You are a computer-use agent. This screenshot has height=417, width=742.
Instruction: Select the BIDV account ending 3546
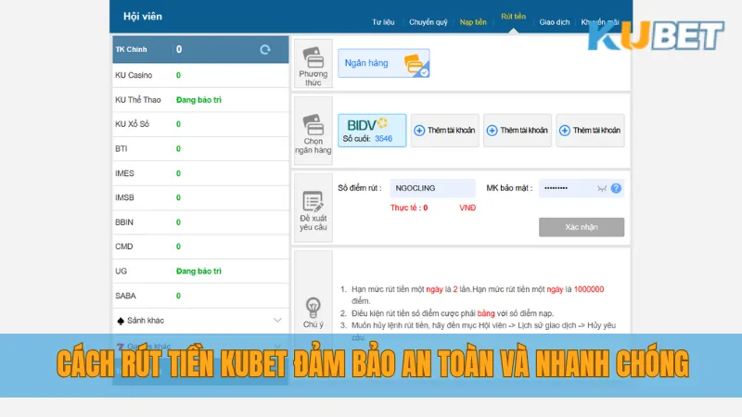pos(372,130)
